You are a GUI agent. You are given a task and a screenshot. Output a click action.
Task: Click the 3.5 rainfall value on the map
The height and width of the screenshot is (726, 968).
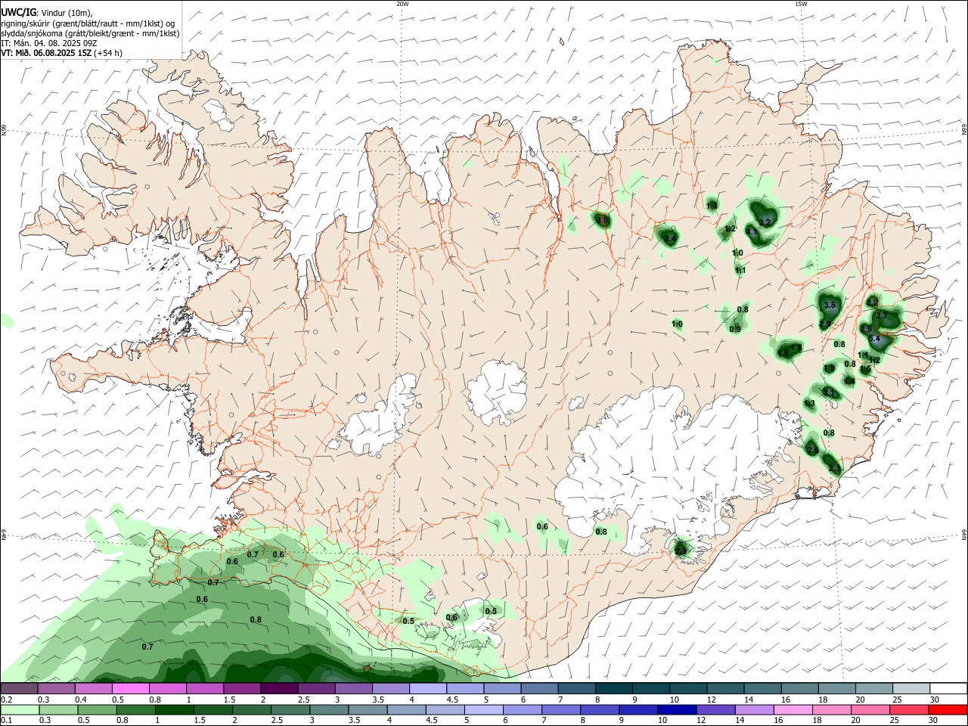(830, 306)
